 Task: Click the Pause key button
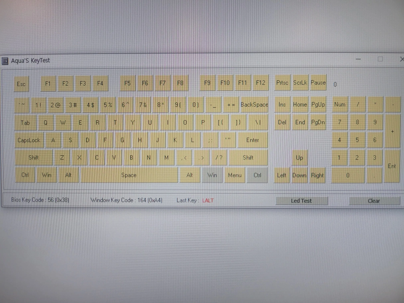click(318, 83)
